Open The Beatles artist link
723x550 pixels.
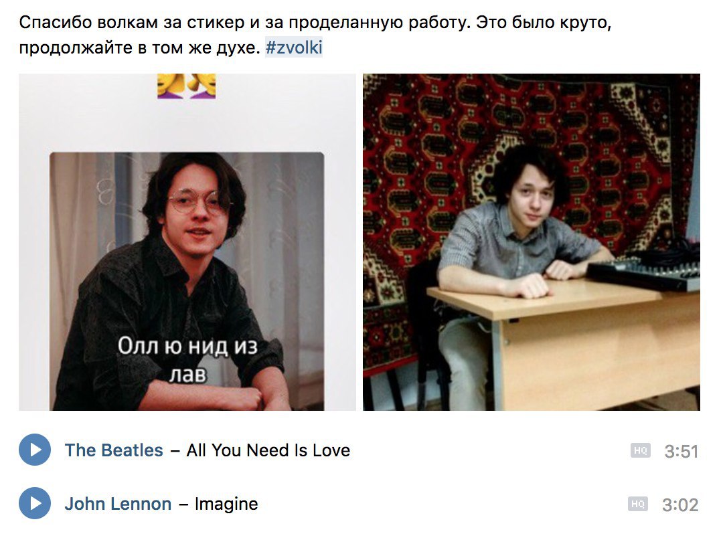(114, 450)
